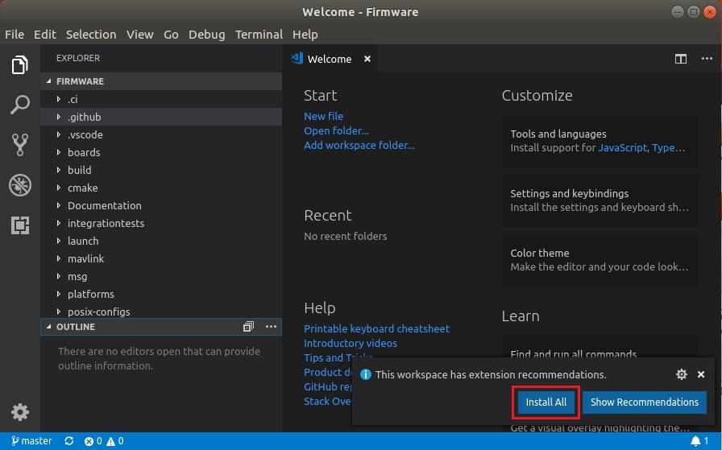Select the Welcome tab

tap(329, 59)
